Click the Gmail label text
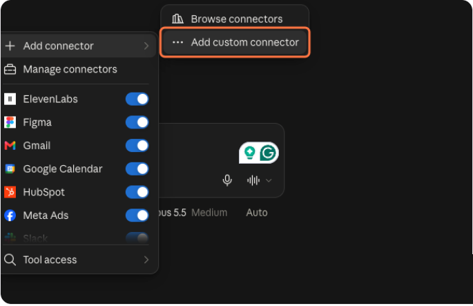473x306 pixels. (x=37, y=146)
